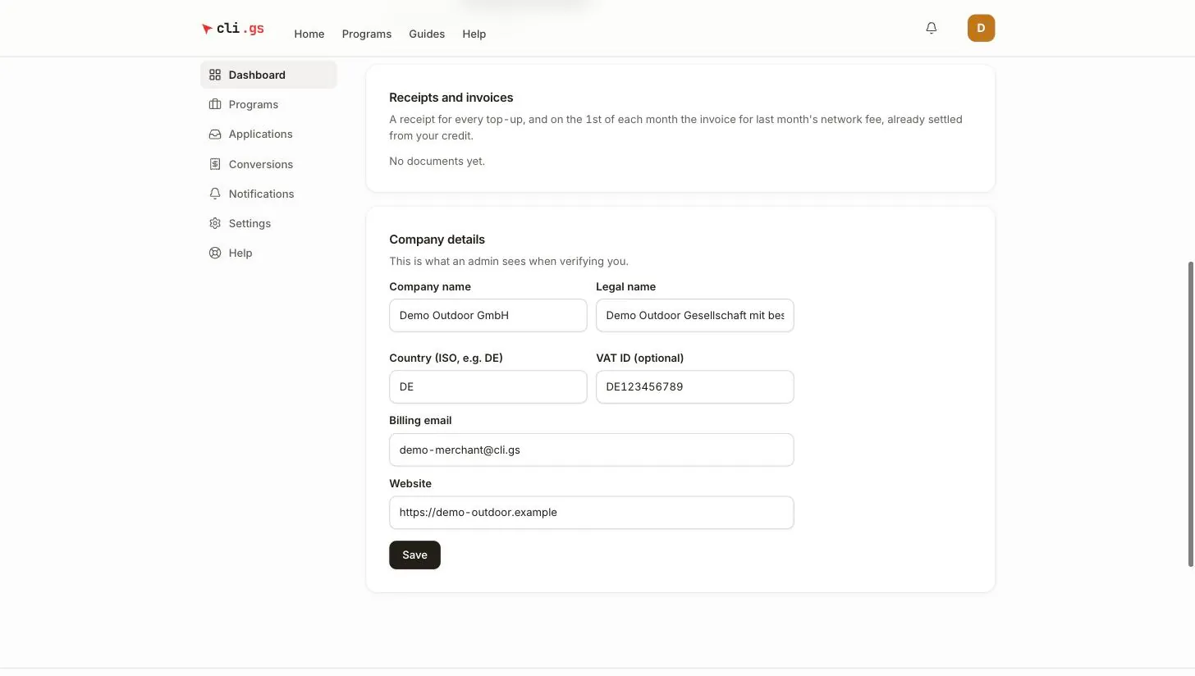Open Programs in top navigation
The width and height of the screenshot is (1195, 676).
(367, 34)
